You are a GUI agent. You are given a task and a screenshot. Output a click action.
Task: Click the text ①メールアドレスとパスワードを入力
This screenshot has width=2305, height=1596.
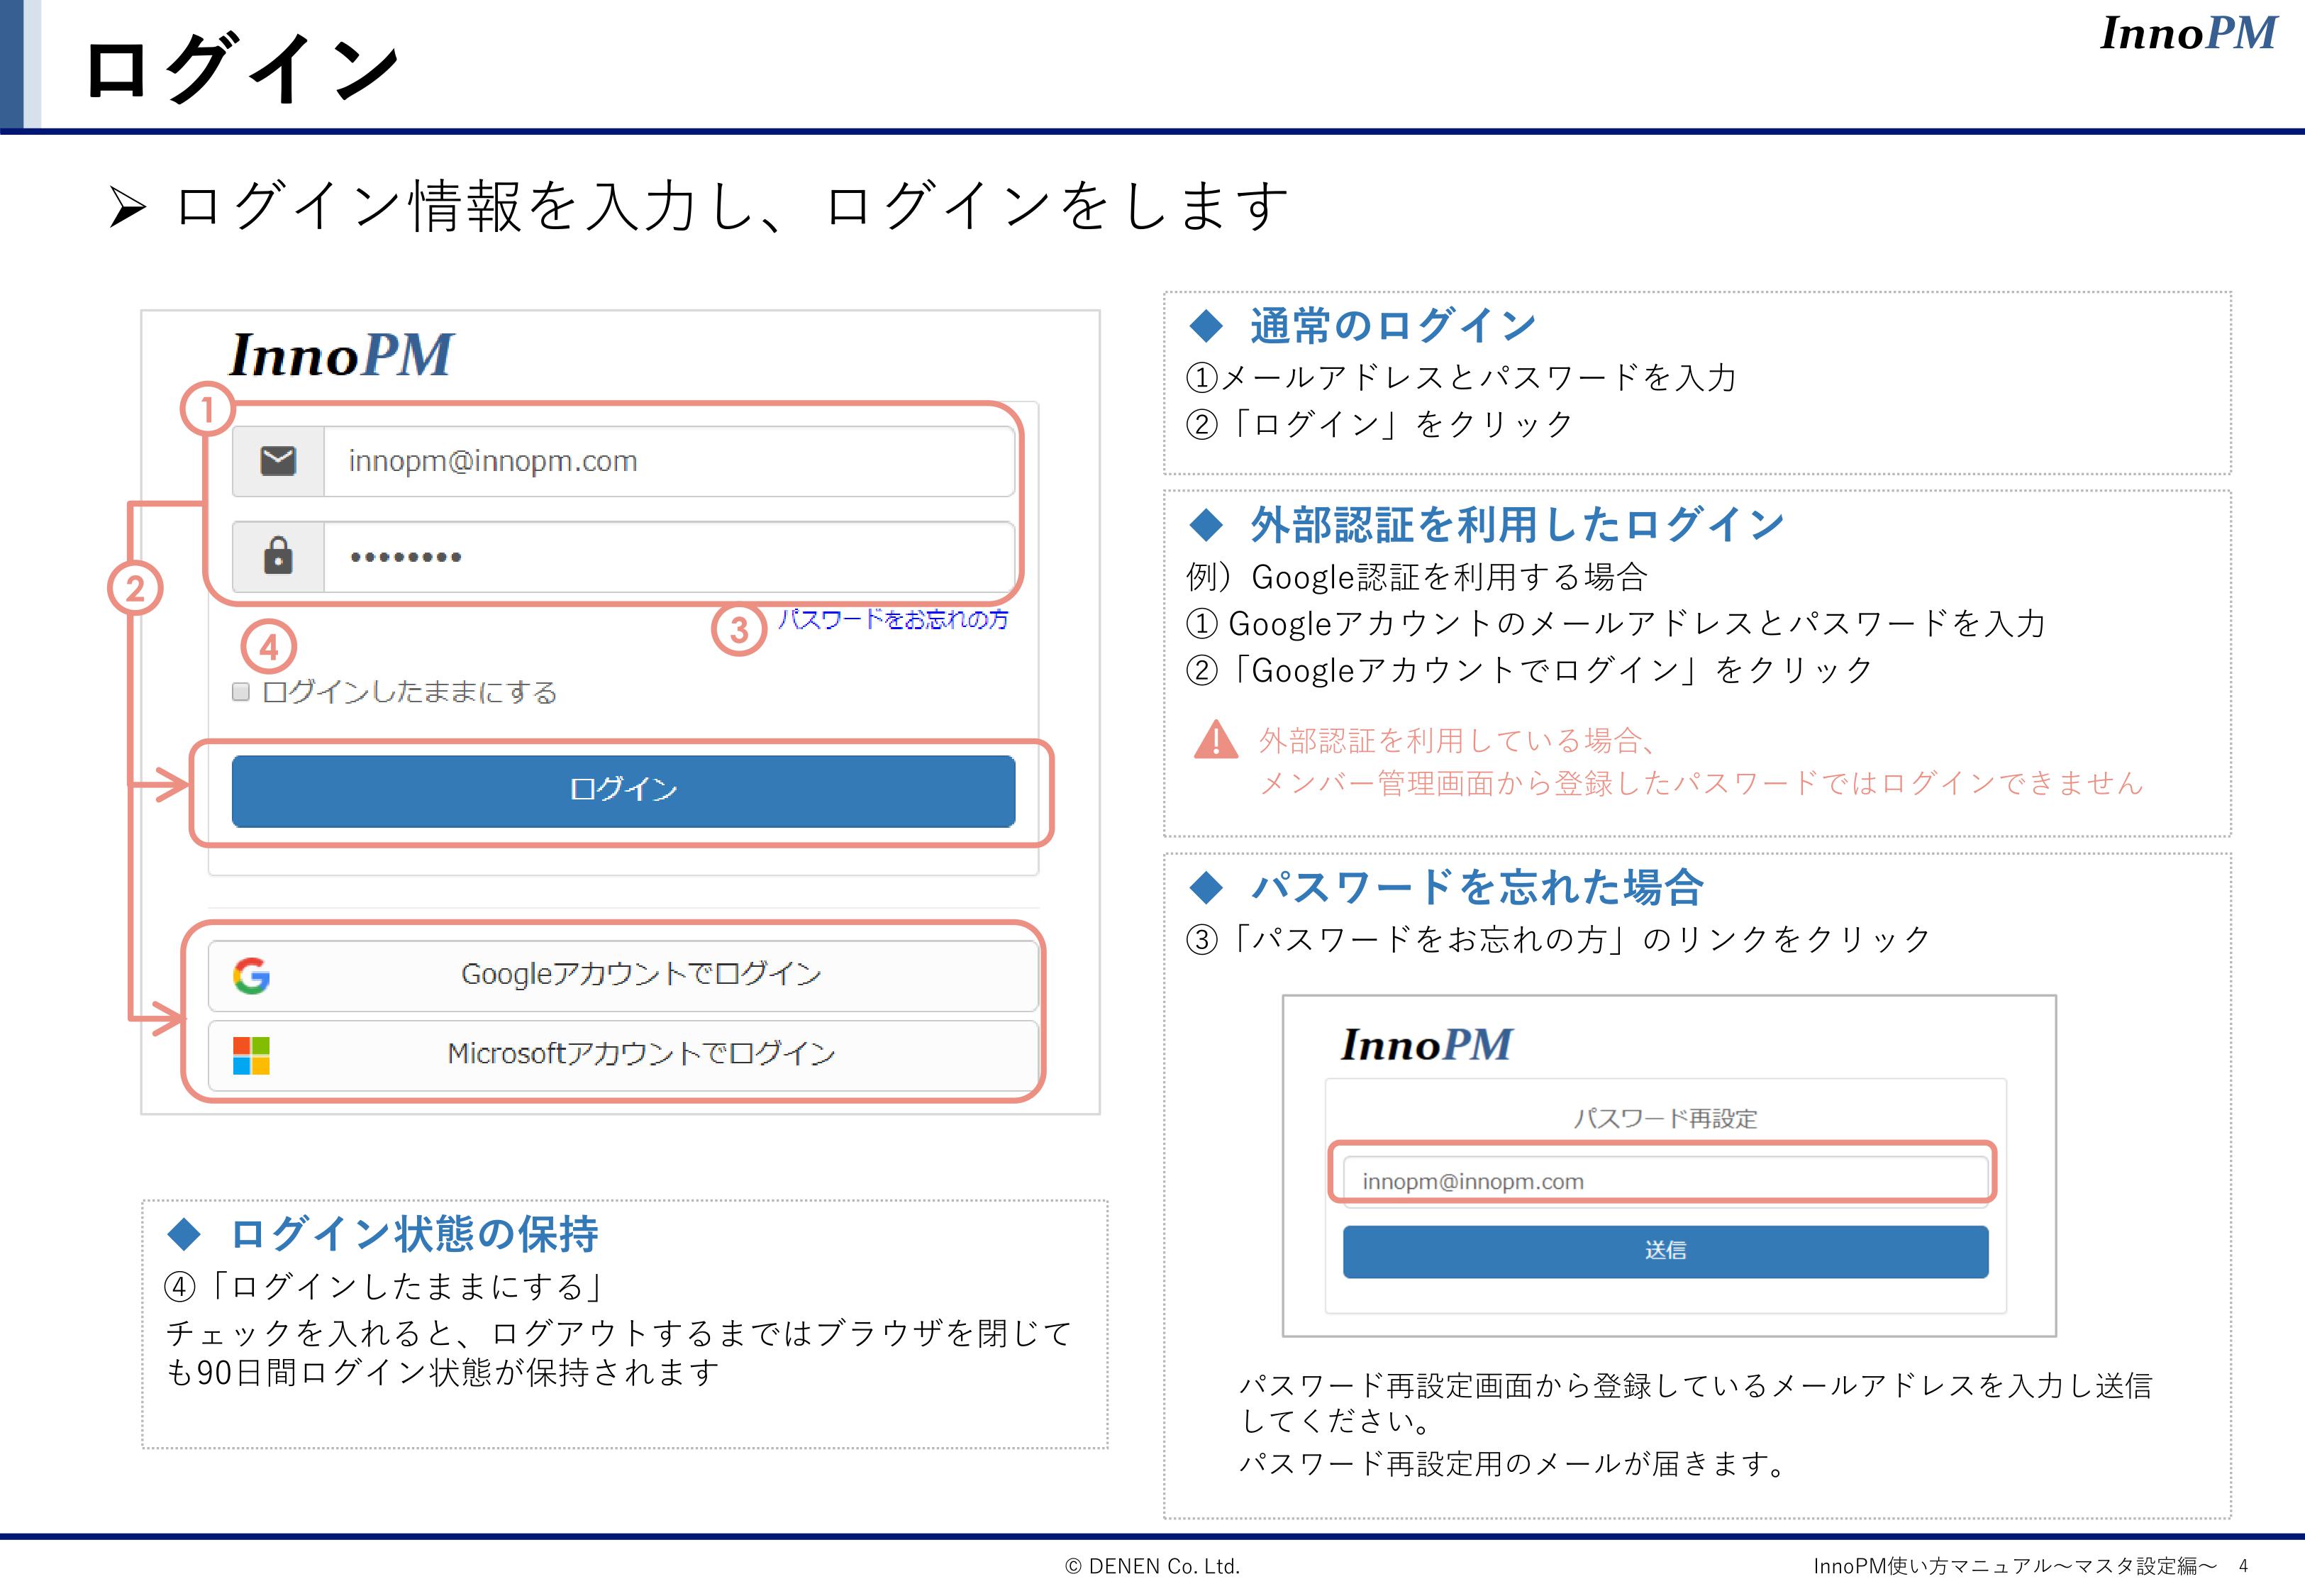(1461, 378)
